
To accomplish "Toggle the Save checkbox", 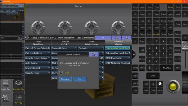I will 61,73.
